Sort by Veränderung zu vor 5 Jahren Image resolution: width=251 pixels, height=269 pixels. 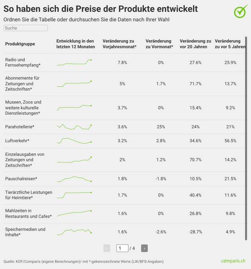pyautogui.click(x=230, y=44)
